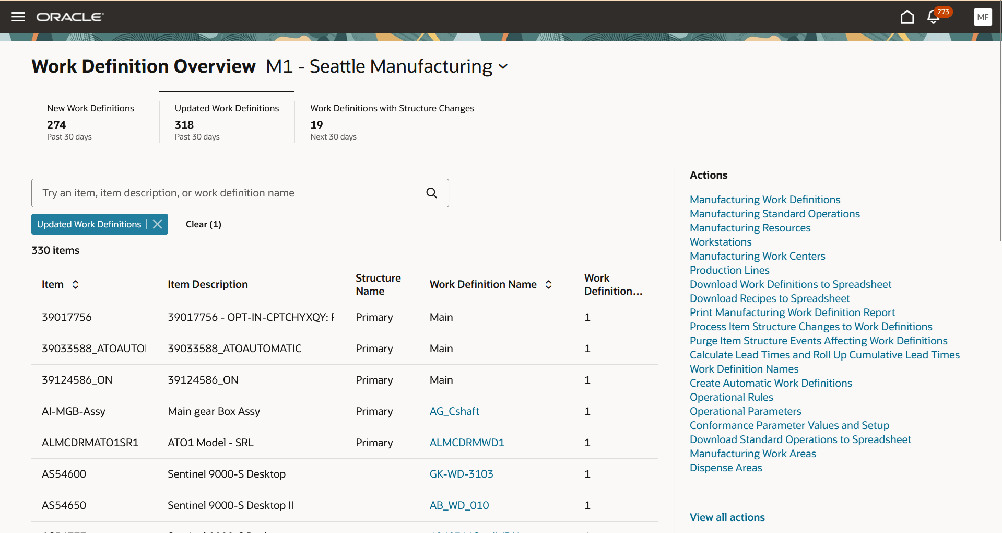Viewport: 1002px width, 533px height.
Task: Open Manufacturing Work Centers link
Action: (x=758, y=256)
